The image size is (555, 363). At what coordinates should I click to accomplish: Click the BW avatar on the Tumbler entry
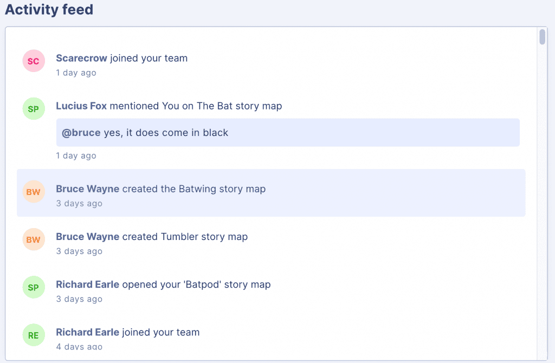coord(34,239)
